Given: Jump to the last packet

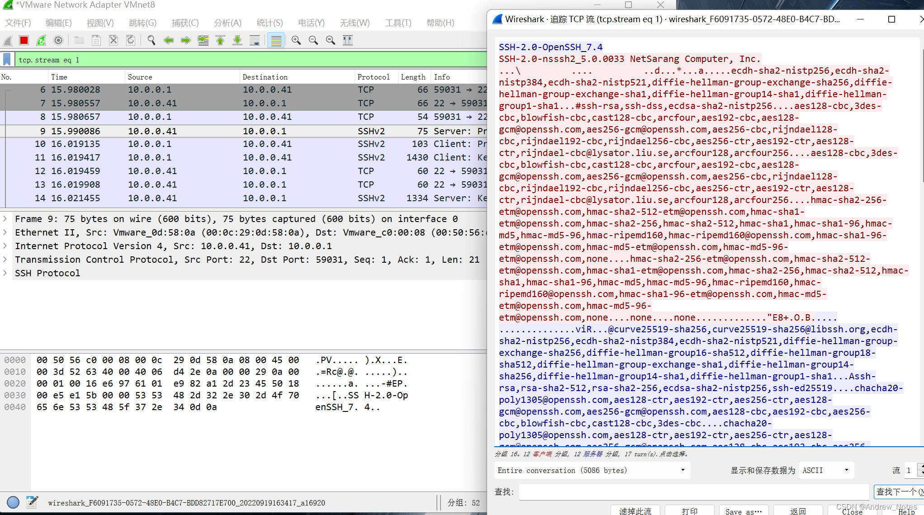Looking at the screenshot, I should 237,41.
